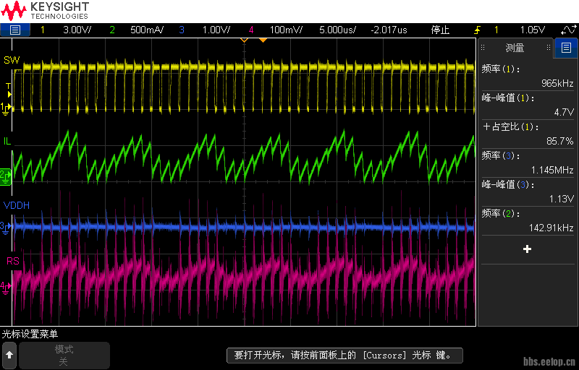
Task: Select the pink channel 4 ground marker
Action: [x=6, y=288]
